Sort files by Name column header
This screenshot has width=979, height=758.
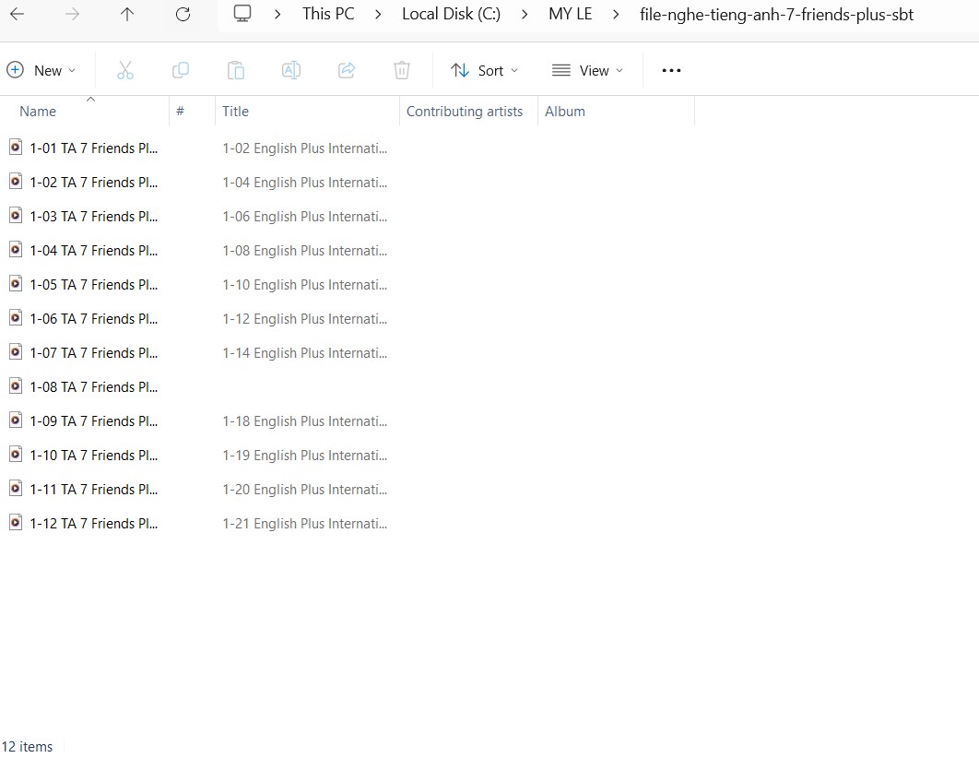pos(38,112)
